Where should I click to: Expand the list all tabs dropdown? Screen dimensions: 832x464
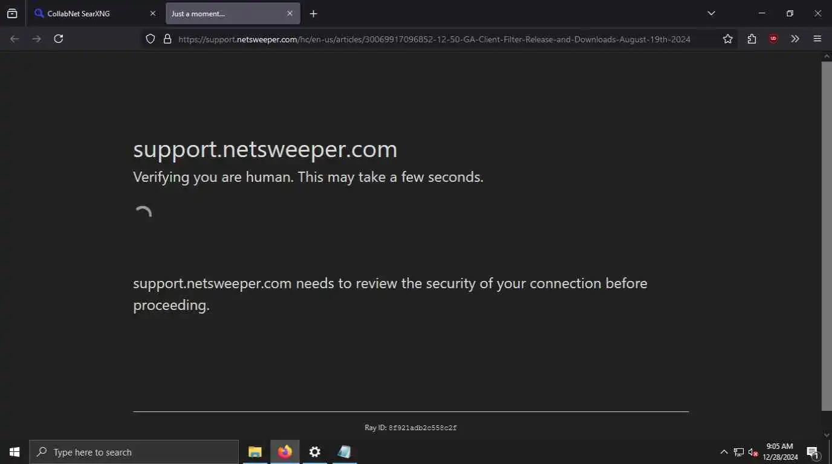pyautogui.click(x=711, y=13)
